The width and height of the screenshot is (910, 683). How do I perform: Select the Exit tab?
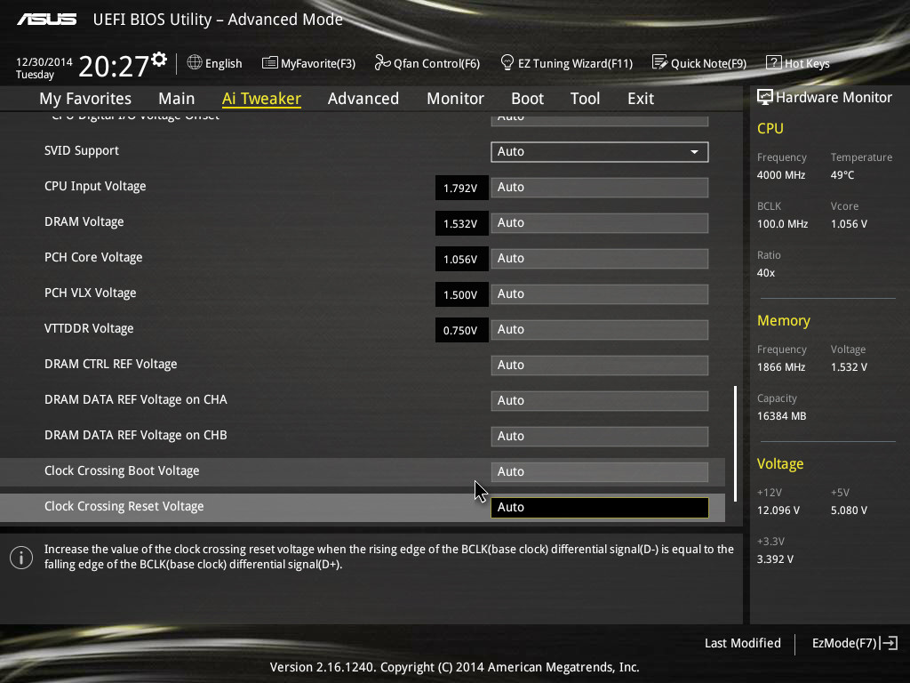pos(641,99)
